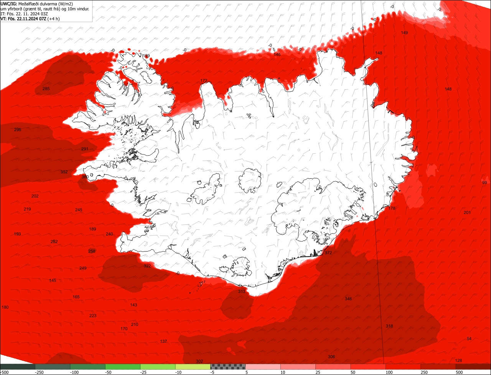The image size is (491, 375).
Task: Select the light green swatch between -25 and -10
Action: [158, 366]
